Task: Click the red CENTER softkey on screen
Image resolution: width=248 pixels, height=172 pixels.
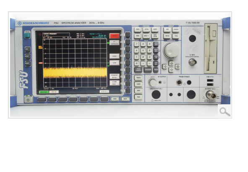Action: pos(115,36)
